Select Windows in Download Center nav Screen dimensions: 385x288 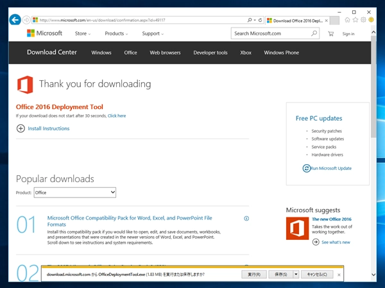[x=101, y=53]
